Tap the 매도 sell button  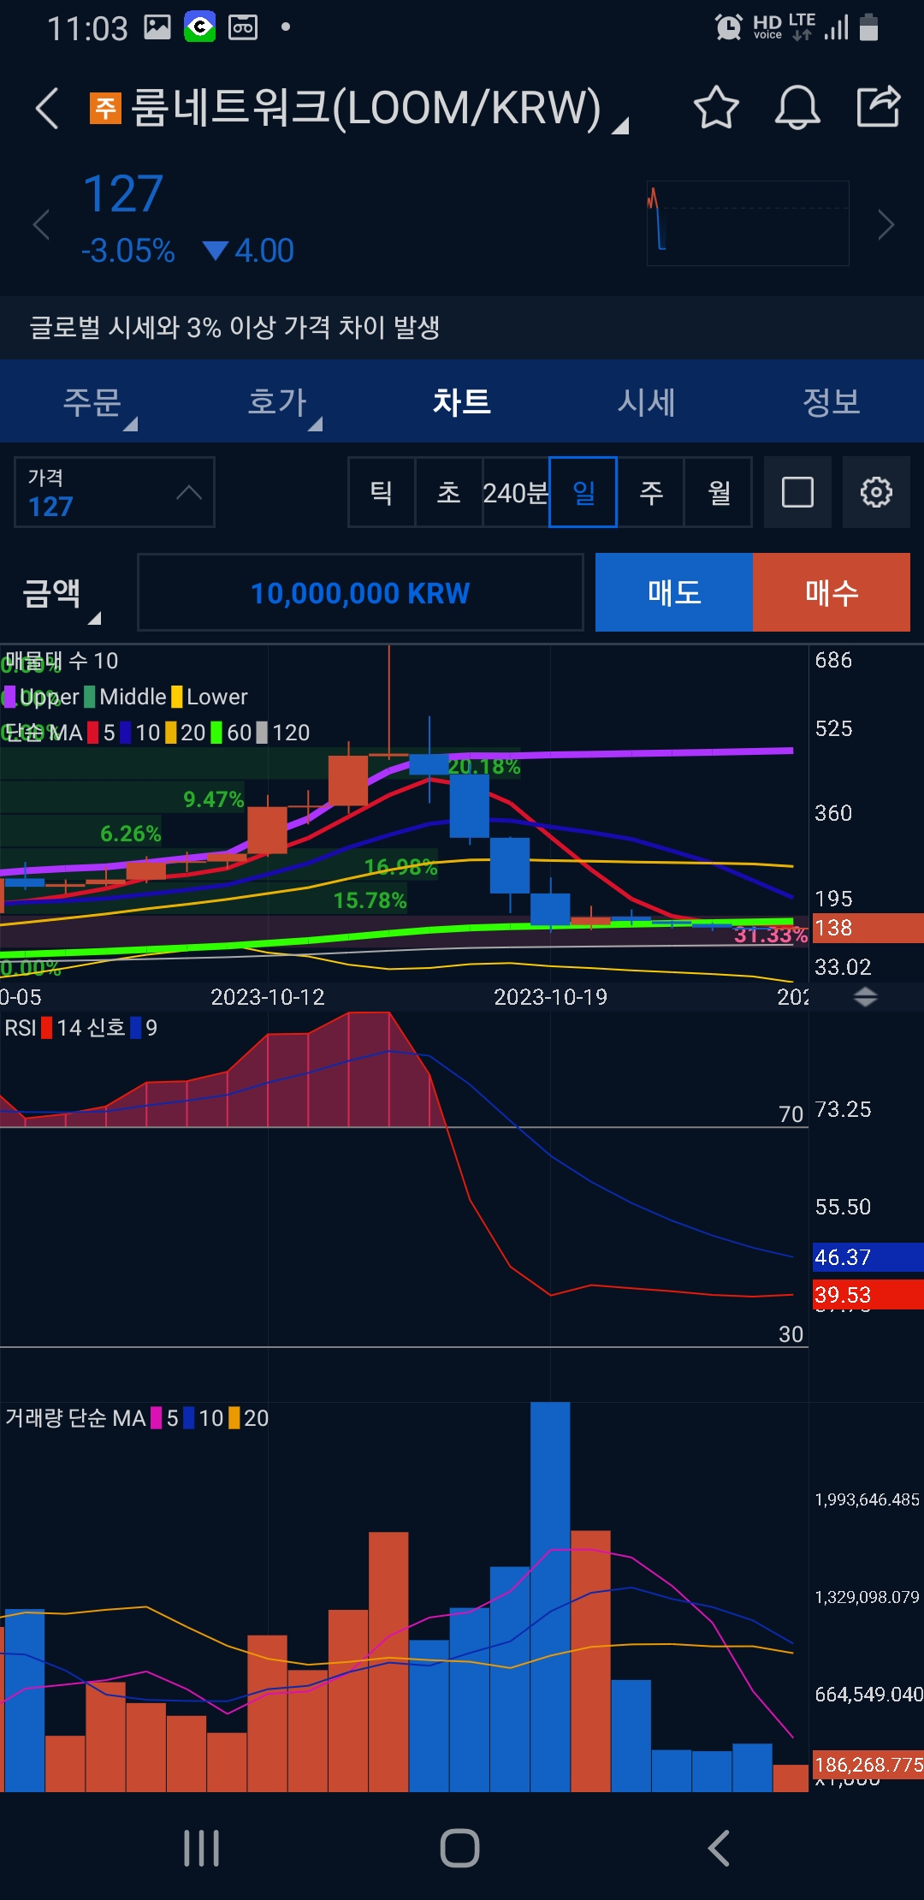674,592
